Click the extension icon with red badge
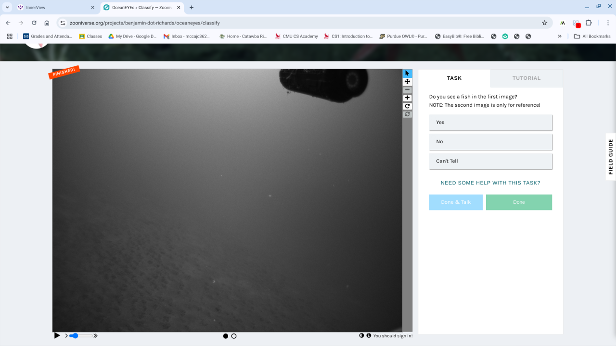The width and height of the screenshot is (616, 346). click(x=576, y=23)
